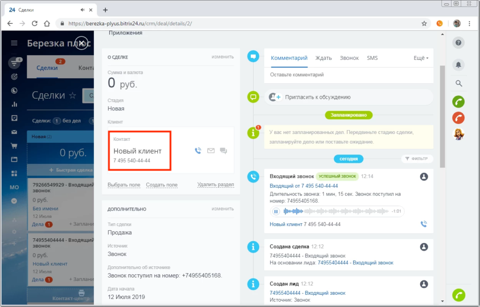Open the ФИЛЬТР timeline filter
This screenshot has height=307, width=480.
pyautogui.click(x=417, y=159)
